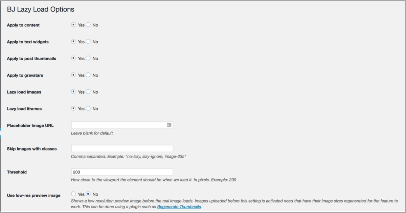The width and height of the screenshot is (406, 213).
Task: Click the 'Apply to content' label
Action: pos(23,25)
